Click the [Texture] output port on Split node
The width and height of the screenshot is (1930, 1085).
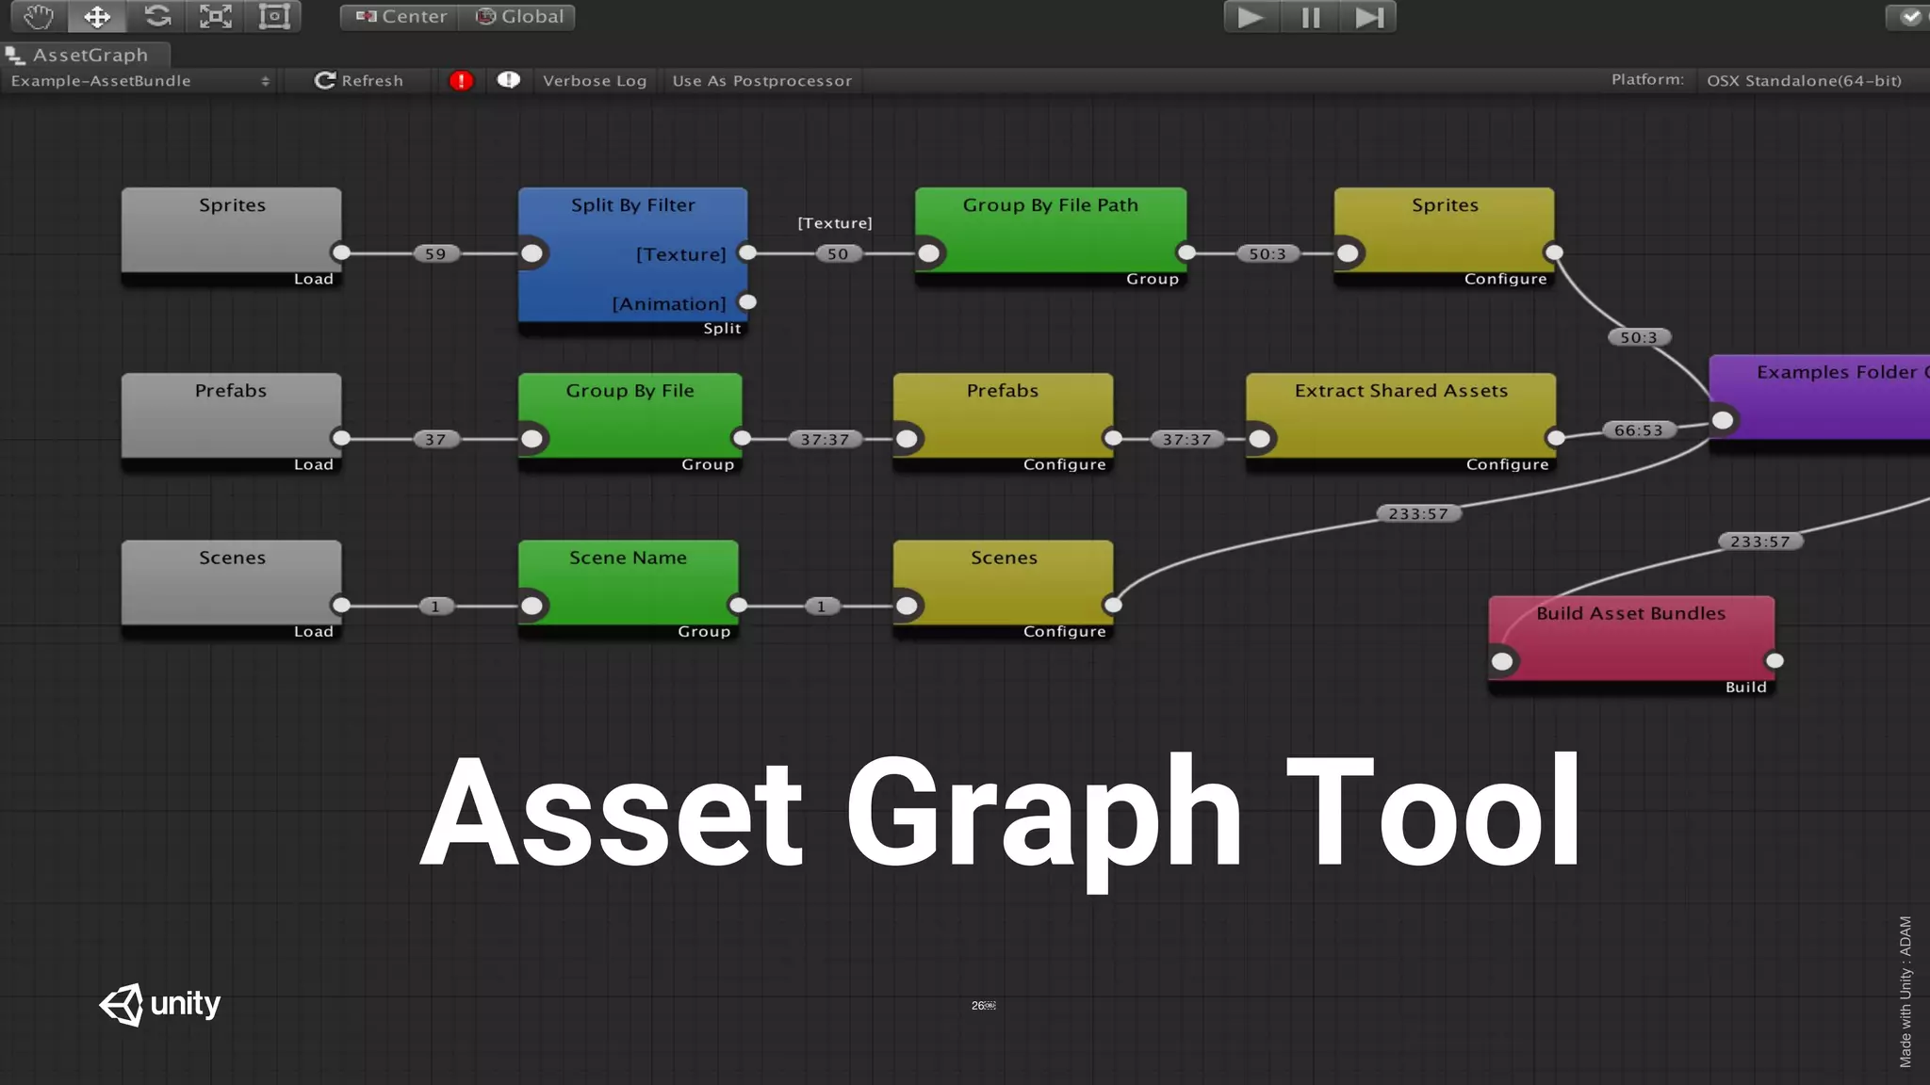click(748, 252)
